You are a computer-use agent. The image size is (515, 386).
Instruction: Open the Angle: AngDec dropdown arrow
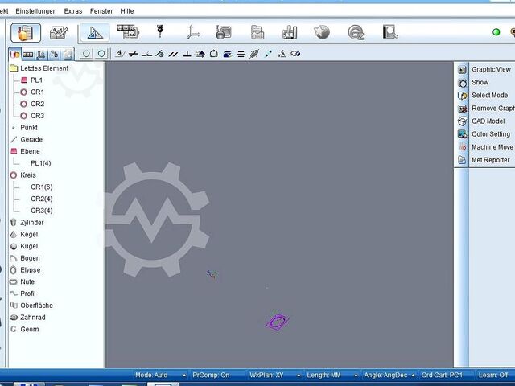pyautogui.click(x=413, y=376)
